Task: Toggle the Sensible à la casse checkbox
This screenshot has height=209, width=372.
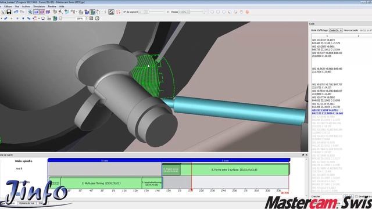Action: click(356, 196)
